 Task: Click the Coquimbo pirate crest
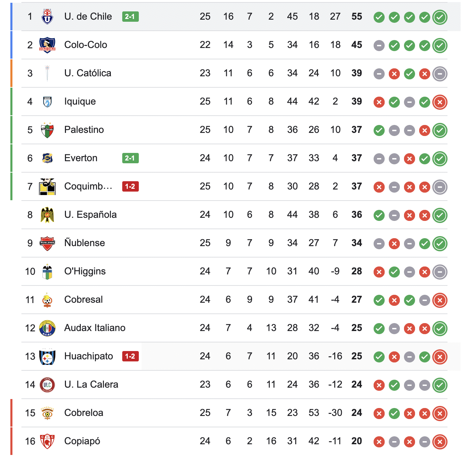47,186
